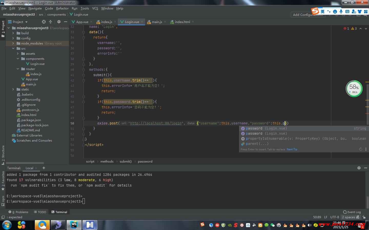The image size is (369, 230).
Task: Open Windows Start menu
Action: 7,225
